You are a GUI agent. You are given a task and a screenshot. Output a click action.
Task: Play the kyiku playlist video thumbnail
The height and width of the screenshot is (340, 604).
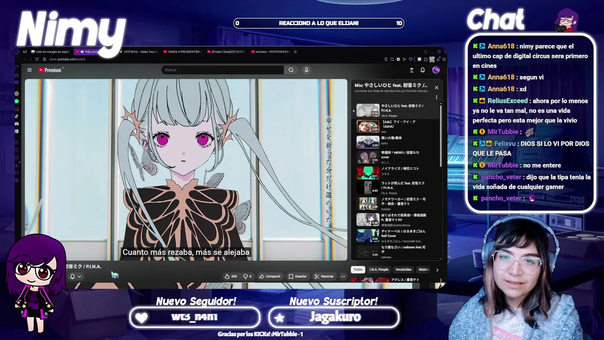(x=368, y=142)
